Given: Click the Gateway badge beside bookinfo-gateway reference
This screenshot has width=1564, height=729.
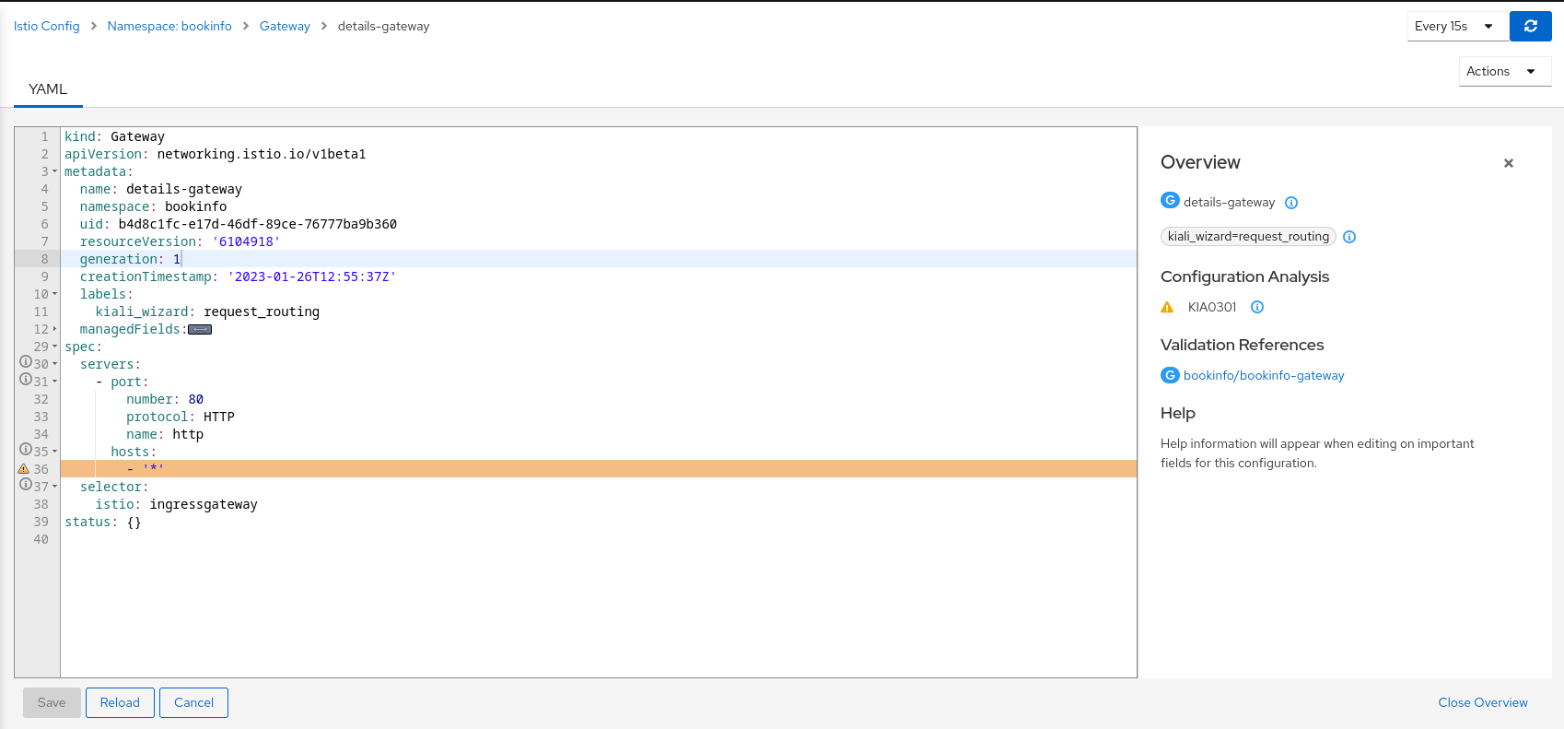Looking at the screenshot, I should click(x=1169, y=375).
